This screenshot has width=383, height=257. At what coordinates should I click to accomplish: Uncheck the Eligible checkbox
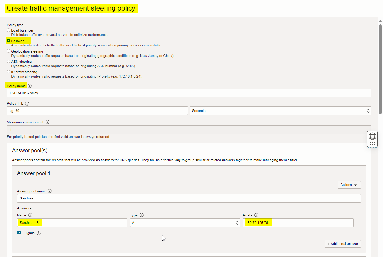tap(19, 233)
